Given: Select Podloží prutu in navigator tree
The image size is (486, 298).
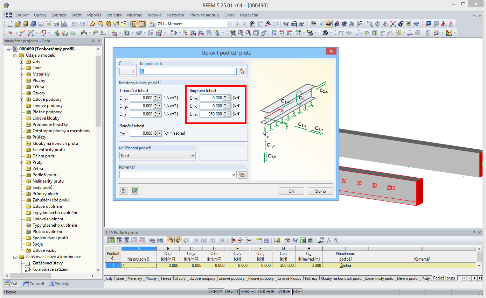Looking at the screenshot, I should 45,175.
